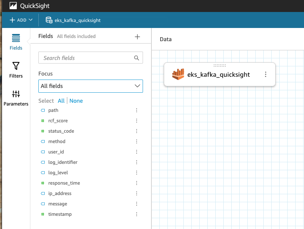This screenshot has height=229, width=304.
Task: Click eks_kafka_quicksight dataset name in top bar
Action: click(x=77, y=20)
